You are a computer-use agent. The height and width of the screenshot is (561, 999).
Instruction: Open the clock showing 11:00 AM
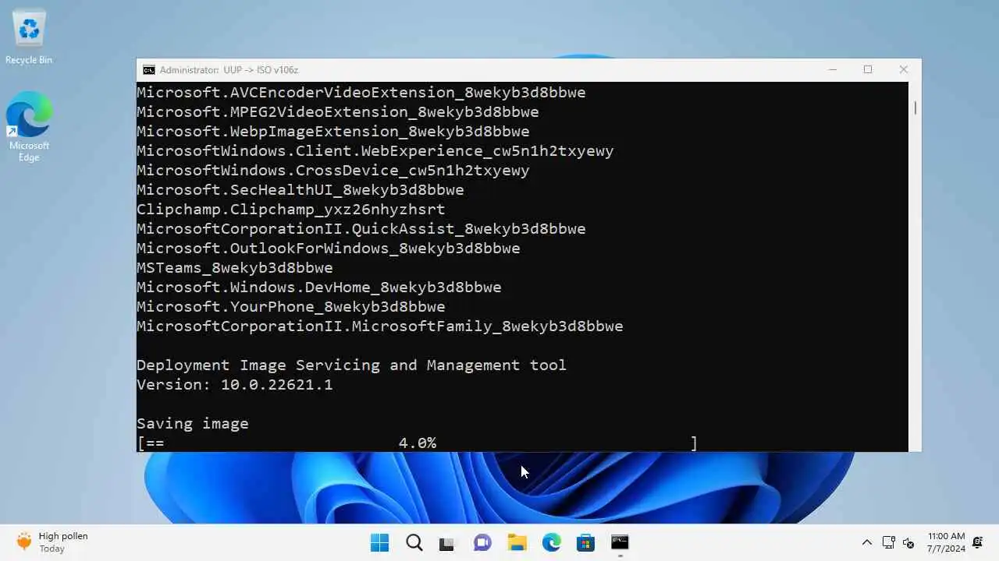pyautogui.click(x=946, y=542)
